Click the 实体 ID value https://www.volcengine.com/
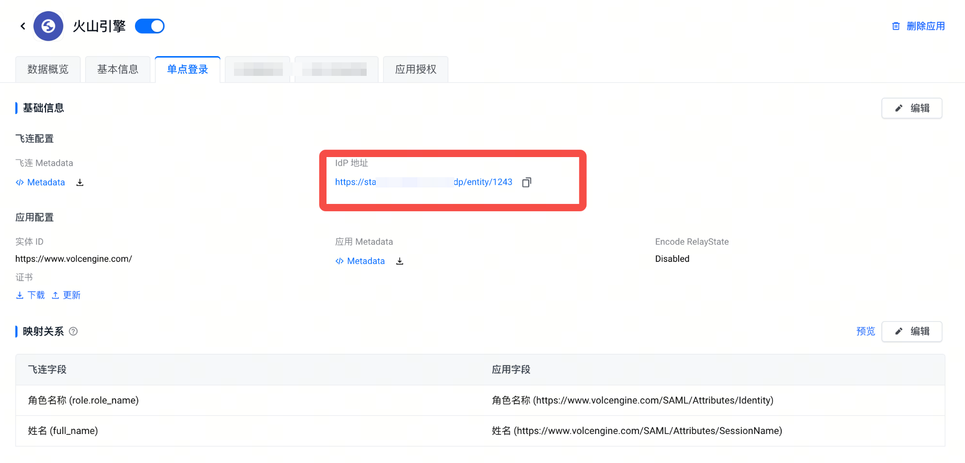Image resolution: width=965 pixels, height=463 pixels. pos(74,259)
